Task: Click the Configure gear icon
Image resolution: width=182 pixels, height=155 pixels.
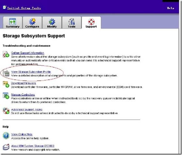Action: 32,21
